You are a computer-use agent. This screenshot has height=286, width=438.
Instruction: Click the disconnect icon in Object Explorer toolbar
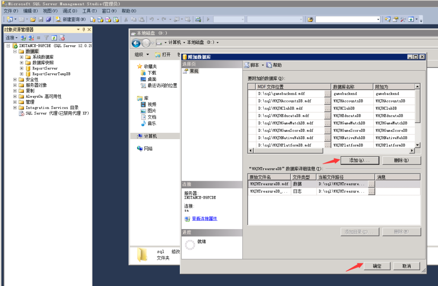[30, 38]
